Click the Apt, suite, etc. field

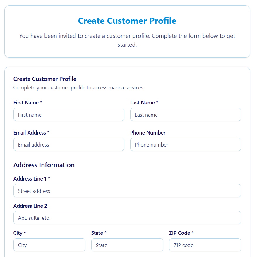click(127, 218)
